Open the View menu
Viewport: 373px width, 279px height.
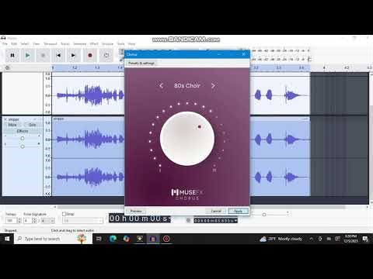point(37,43)
